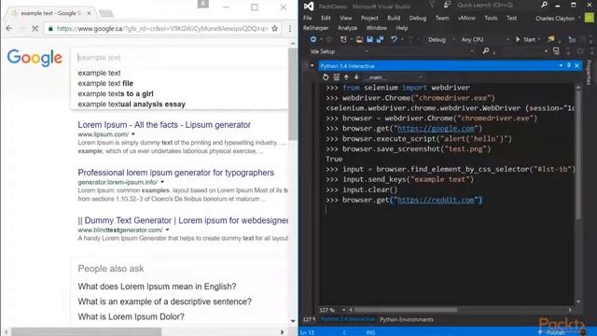Click the Interactive window horizontal scrollbar

406,310
